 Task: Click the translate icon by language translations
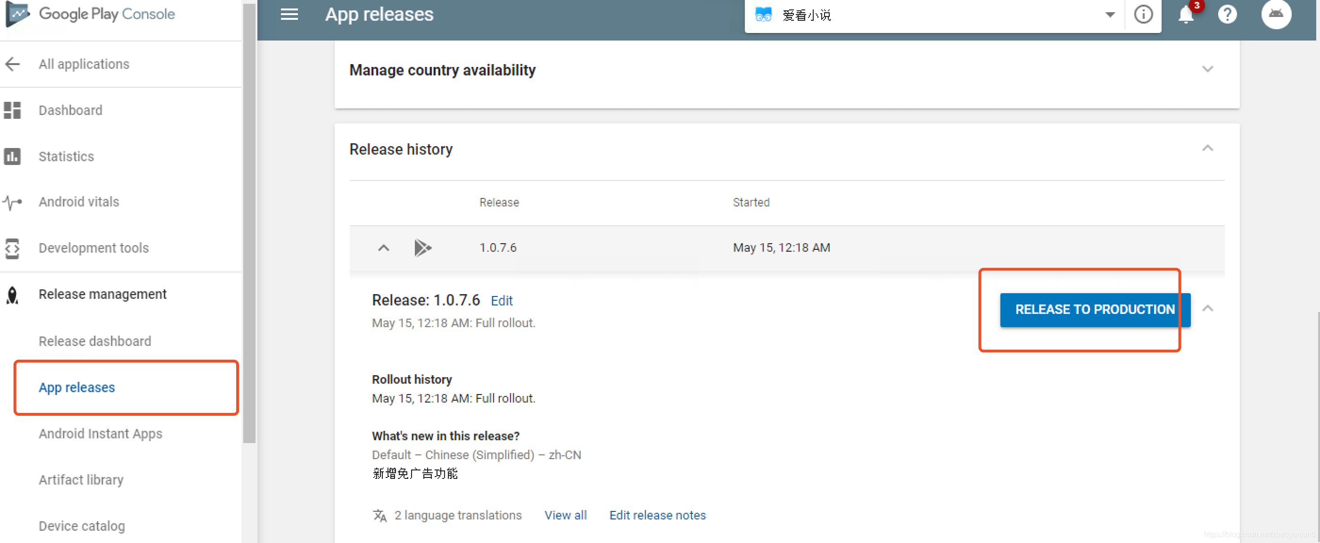(379, 515)
